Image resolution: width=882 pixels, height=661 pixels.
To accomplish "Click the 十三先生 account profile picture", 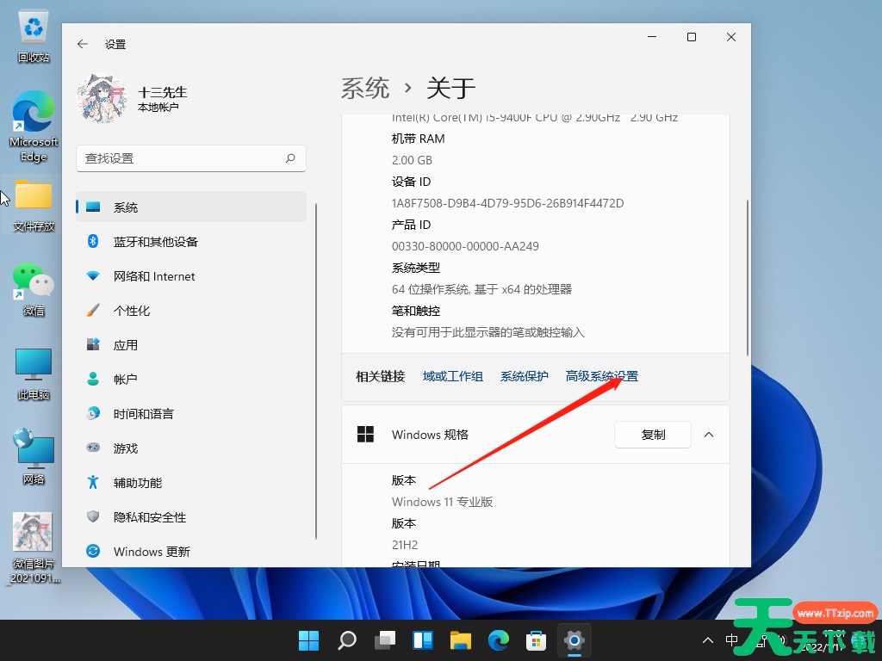I will coord(102,99).
